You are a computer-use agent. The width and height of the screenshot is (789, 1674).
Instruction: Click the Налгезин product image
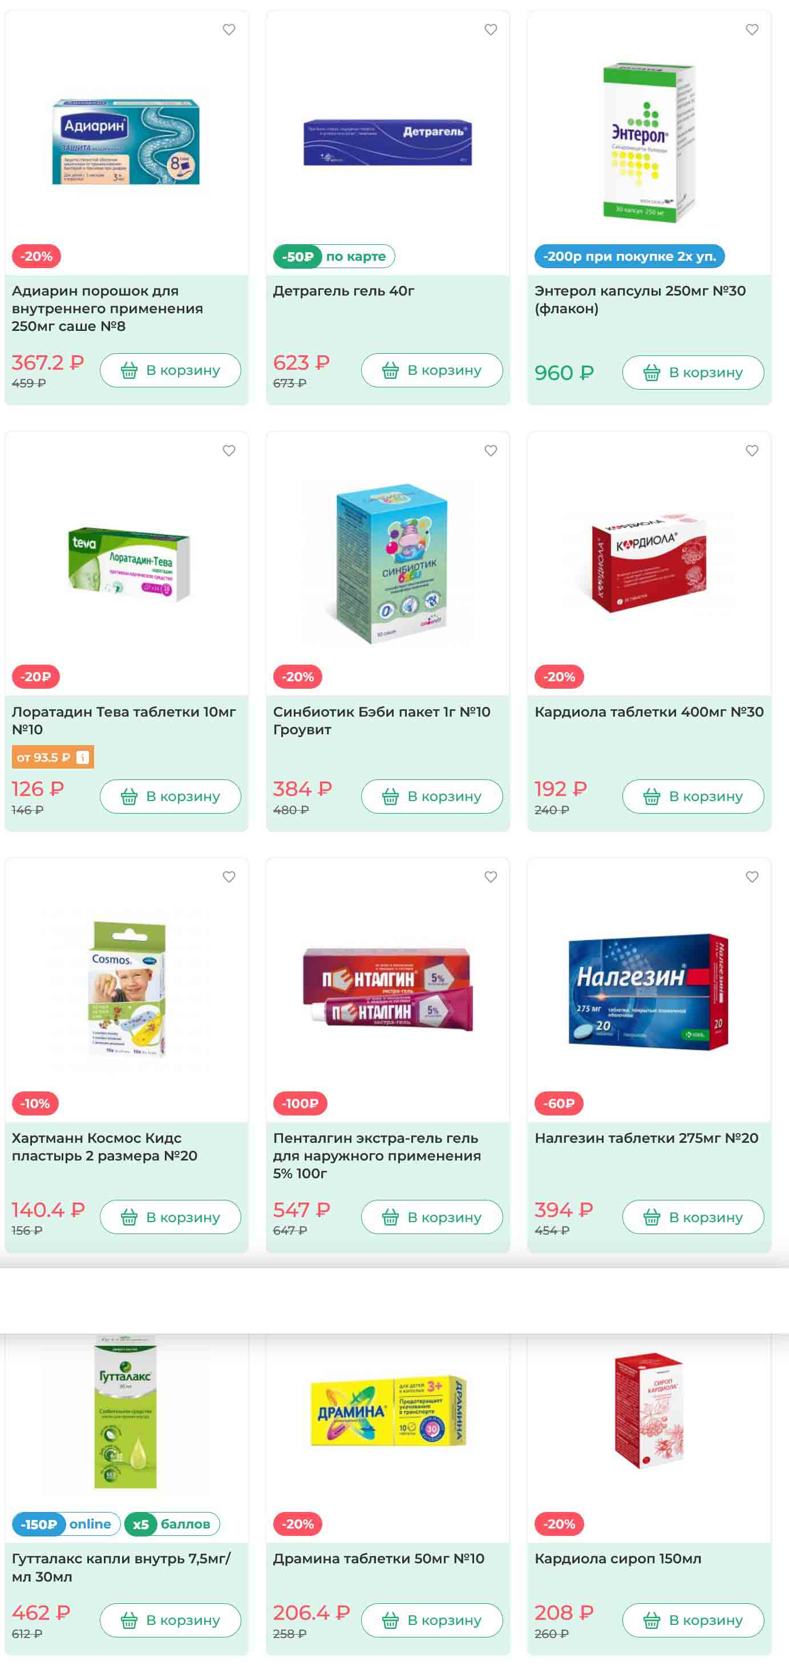coord(649,991)
